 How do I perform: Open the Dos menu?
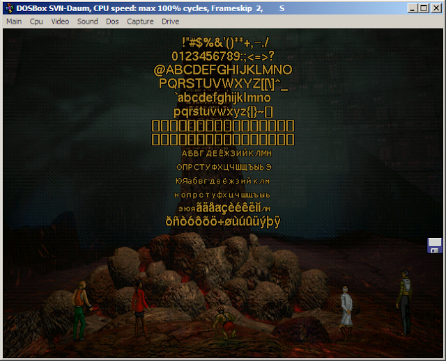112,22
